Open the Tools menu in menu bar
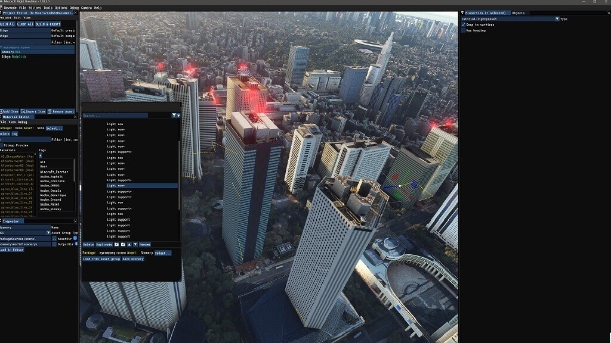The width and height of the screenshot is (611, 343). 48,8
